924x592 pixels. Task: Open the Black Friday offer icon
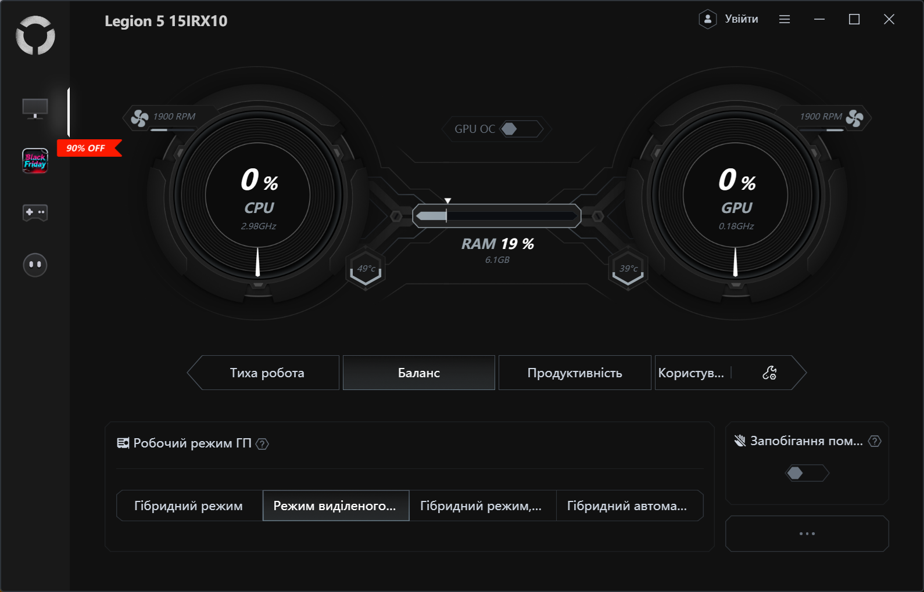click(35, 161)
